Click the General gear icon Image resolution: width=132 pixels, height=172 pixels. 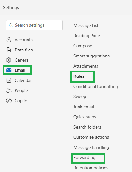(9, 60)
